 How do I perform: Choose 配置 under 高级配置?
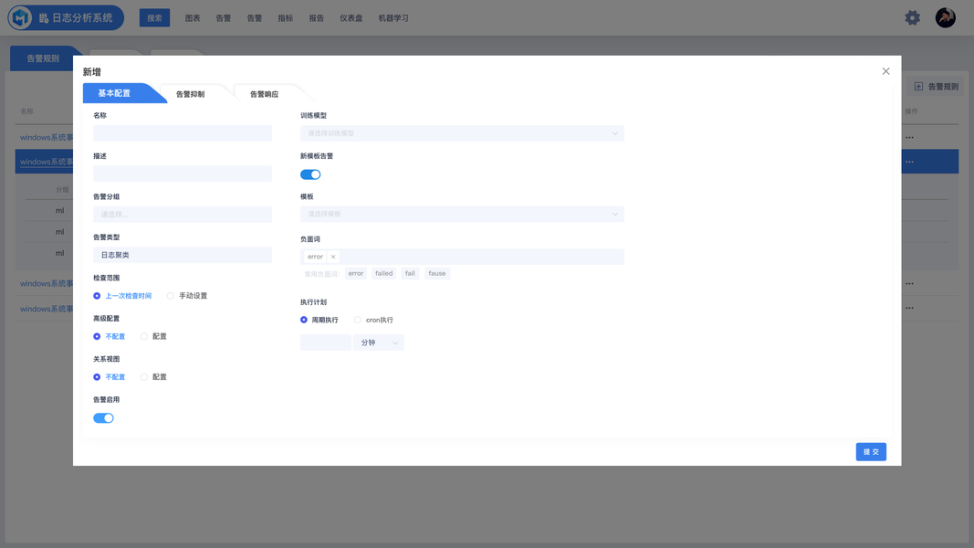click(x=153, y=336)
